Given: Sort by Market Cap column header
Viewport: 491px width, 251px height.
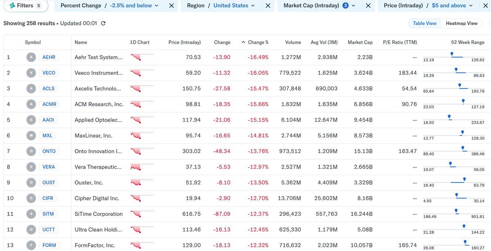Looking at the screenshot, I should click(360, 42).
